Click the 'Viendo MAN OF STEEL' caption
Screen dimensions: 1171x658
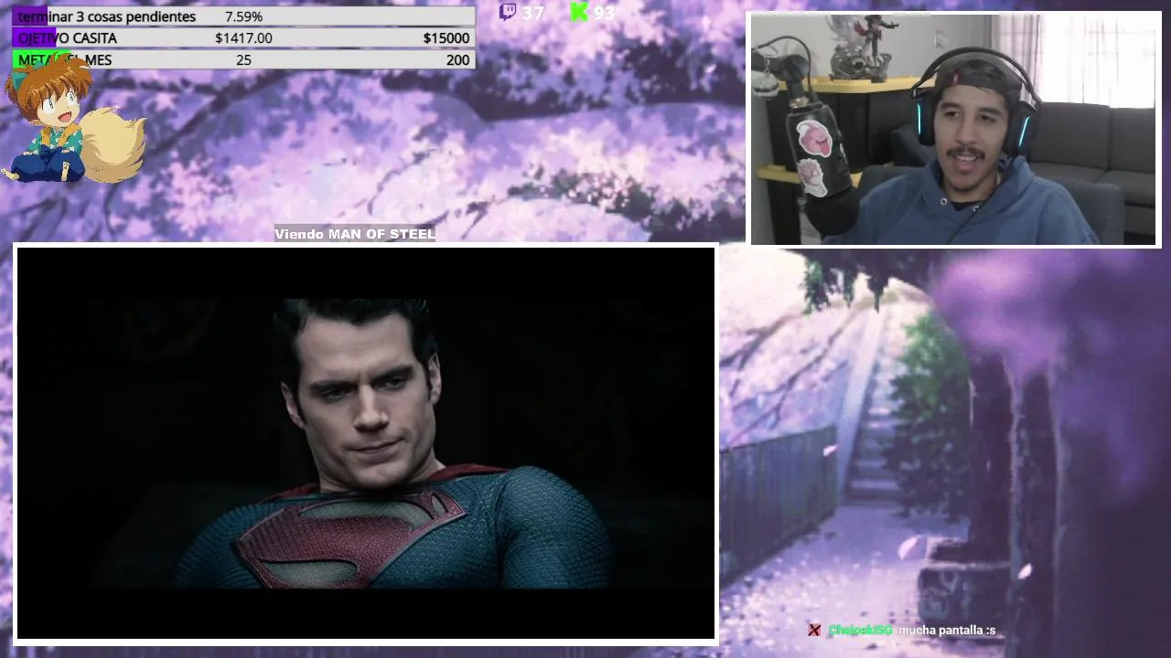point(355,234)
